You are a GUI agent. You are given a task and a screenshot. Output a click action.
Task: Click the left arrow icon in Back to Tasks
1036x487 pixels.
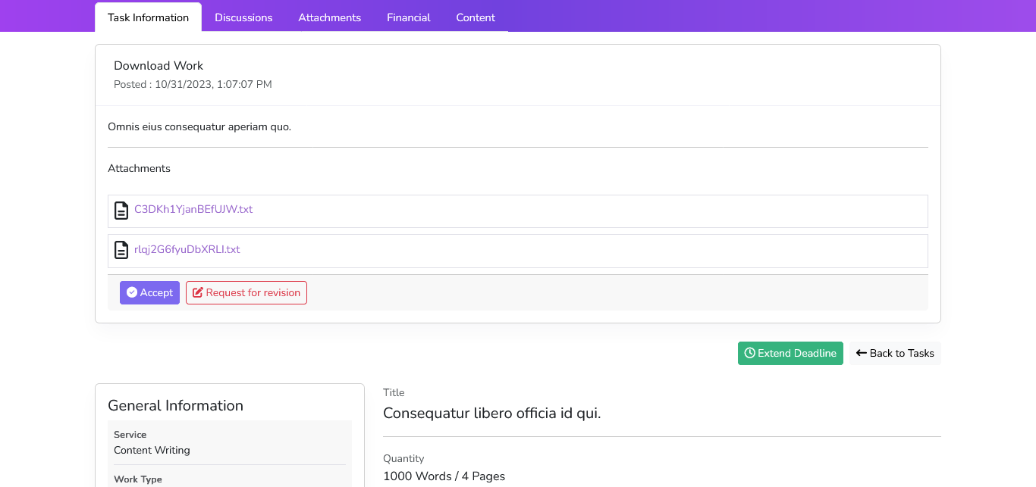tap(861, 353)
